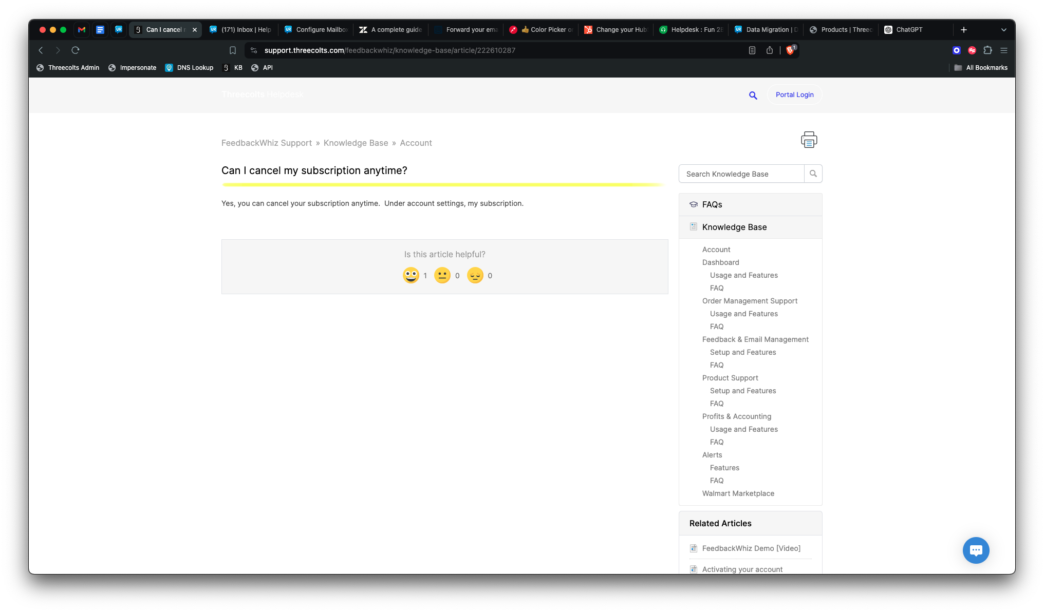Open the Alerts category in sidebar
The height and width of the screenshot is (612, 1044).
point(712,455)
